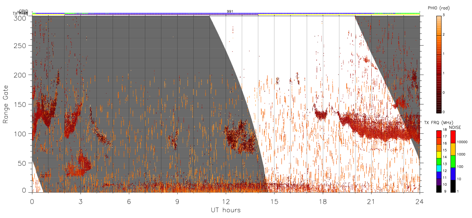Click Range Gate tick label 250

21,45
